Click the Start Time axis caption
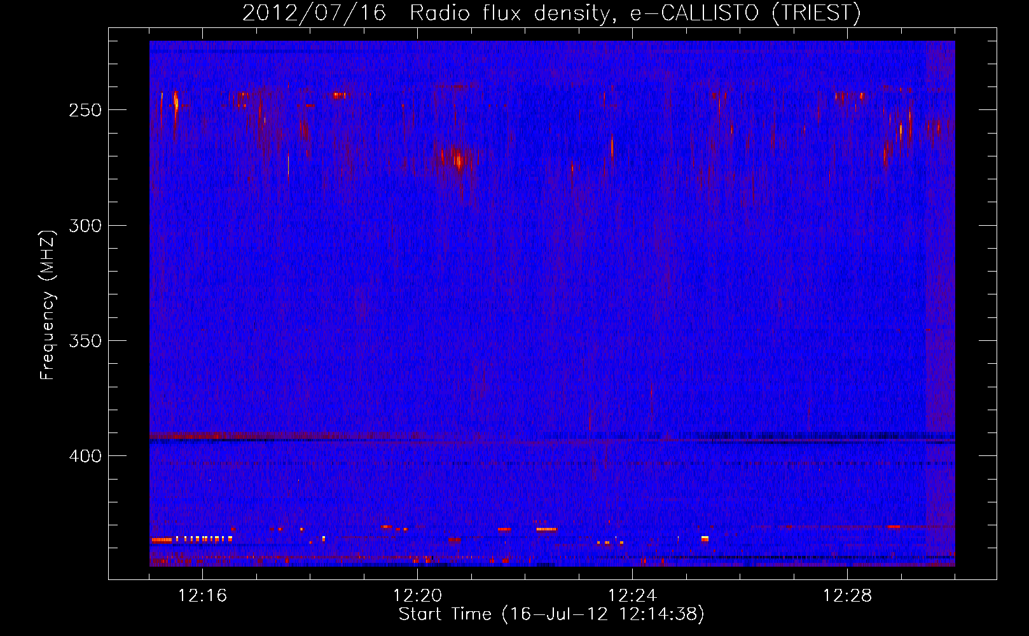 click(551, 614)
